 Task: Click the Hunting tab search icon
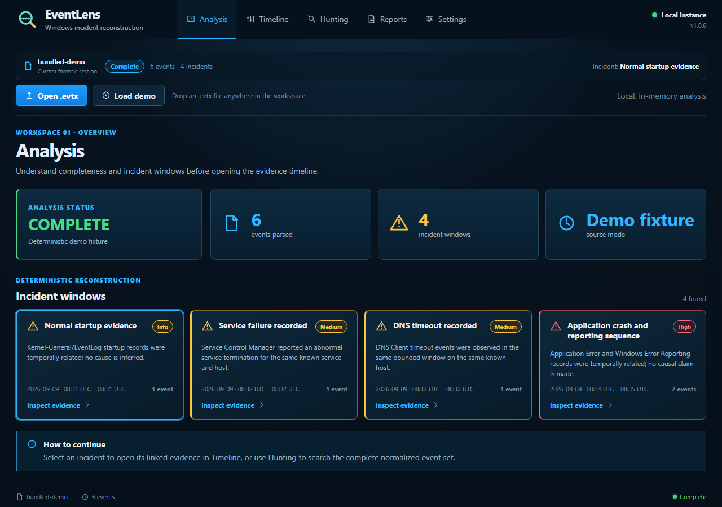tap(311, 19)
